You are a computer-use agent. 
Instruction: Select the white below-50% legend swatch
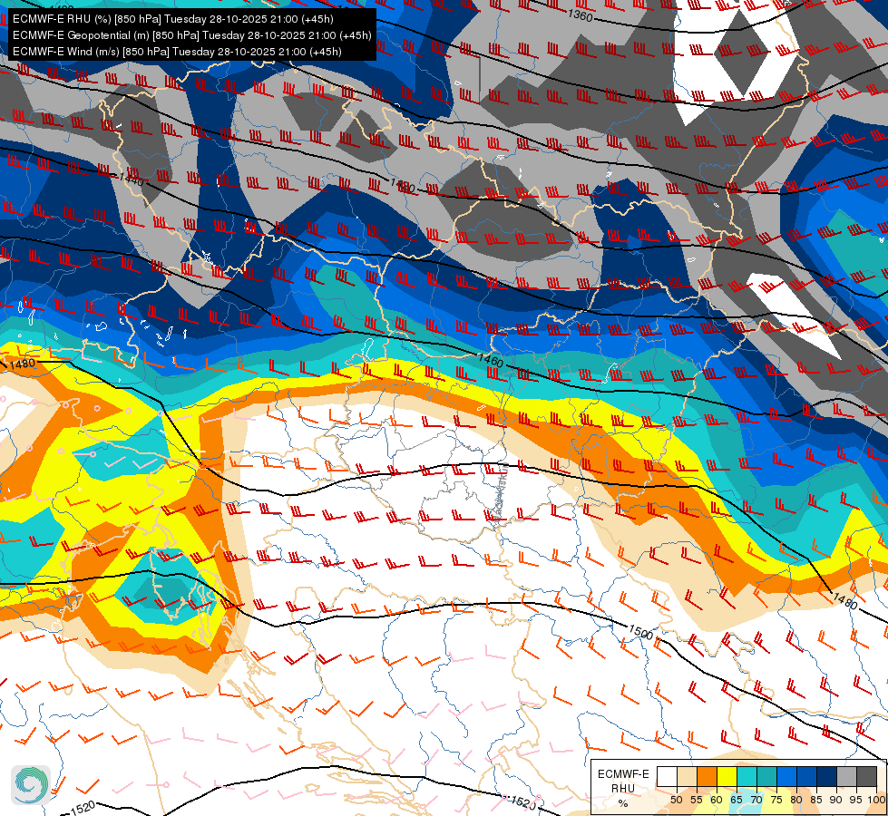point(667,776)
